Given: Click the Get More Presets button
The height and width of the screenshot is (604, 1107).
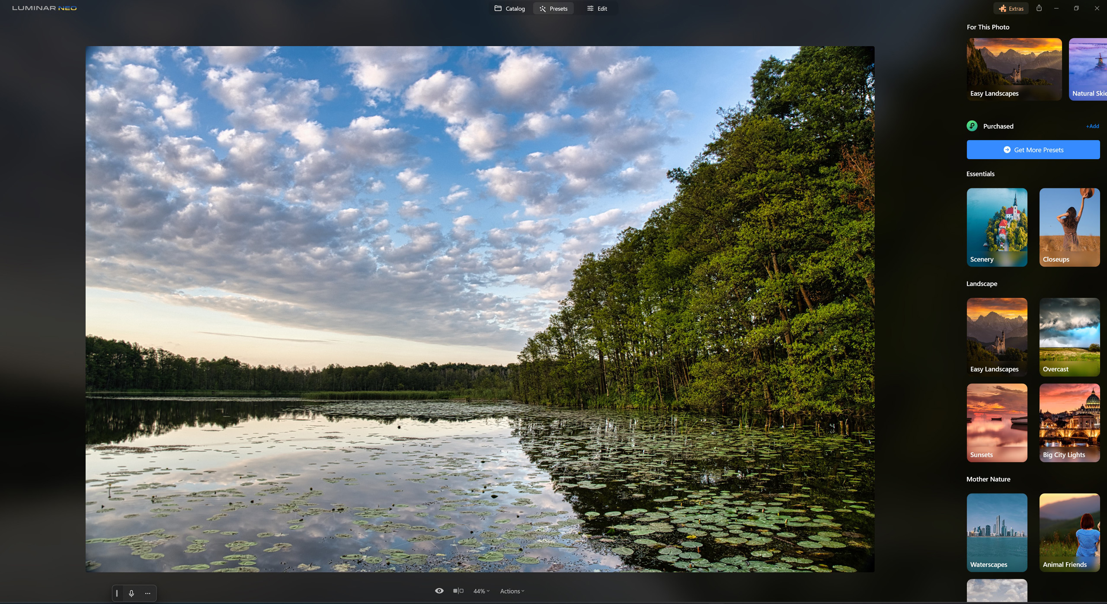Looking at the screenshot, I should (1033, 149).
